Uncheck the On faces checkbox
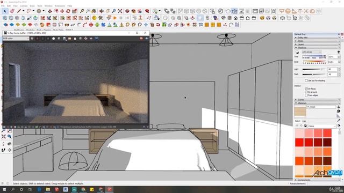 pyautogui.click(x=306, y=88)
